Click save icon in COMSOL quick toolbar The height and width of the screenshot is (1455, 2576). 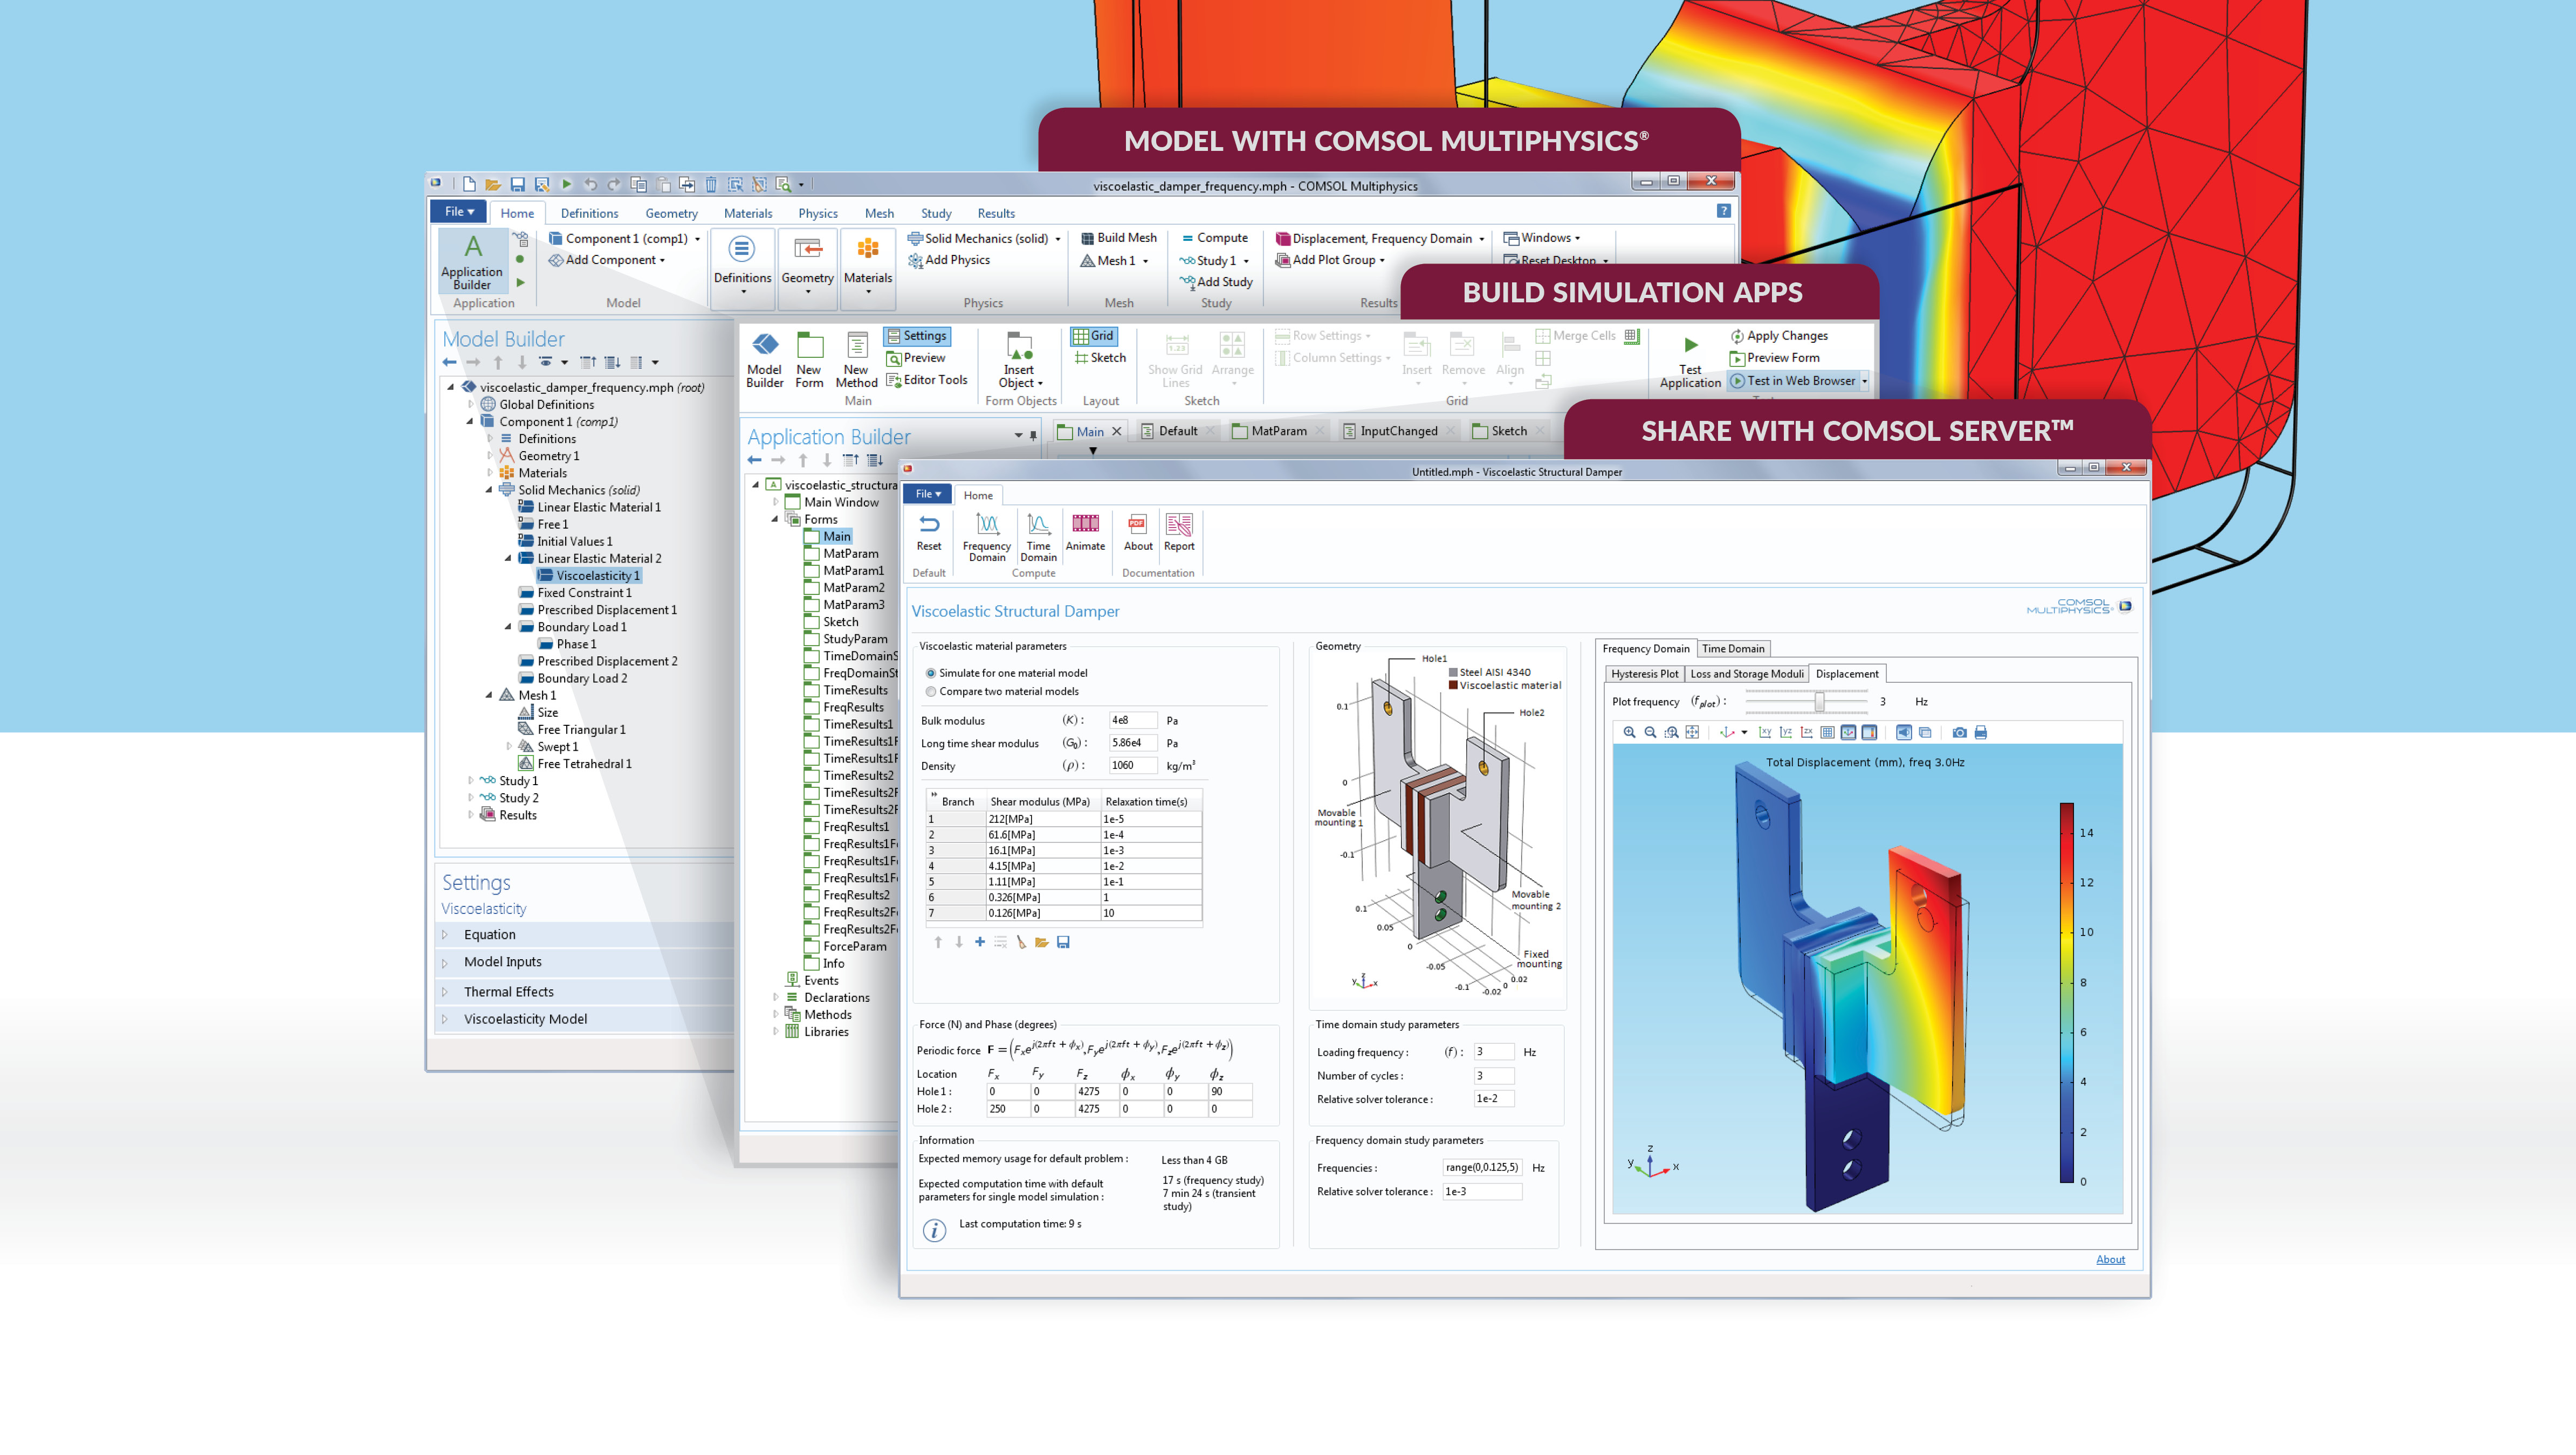pyautogui.click(x=517, y=185)
